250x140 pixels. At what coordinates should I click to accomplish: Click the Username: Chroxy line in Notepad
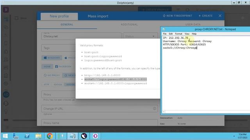click(x=187, y=41)
